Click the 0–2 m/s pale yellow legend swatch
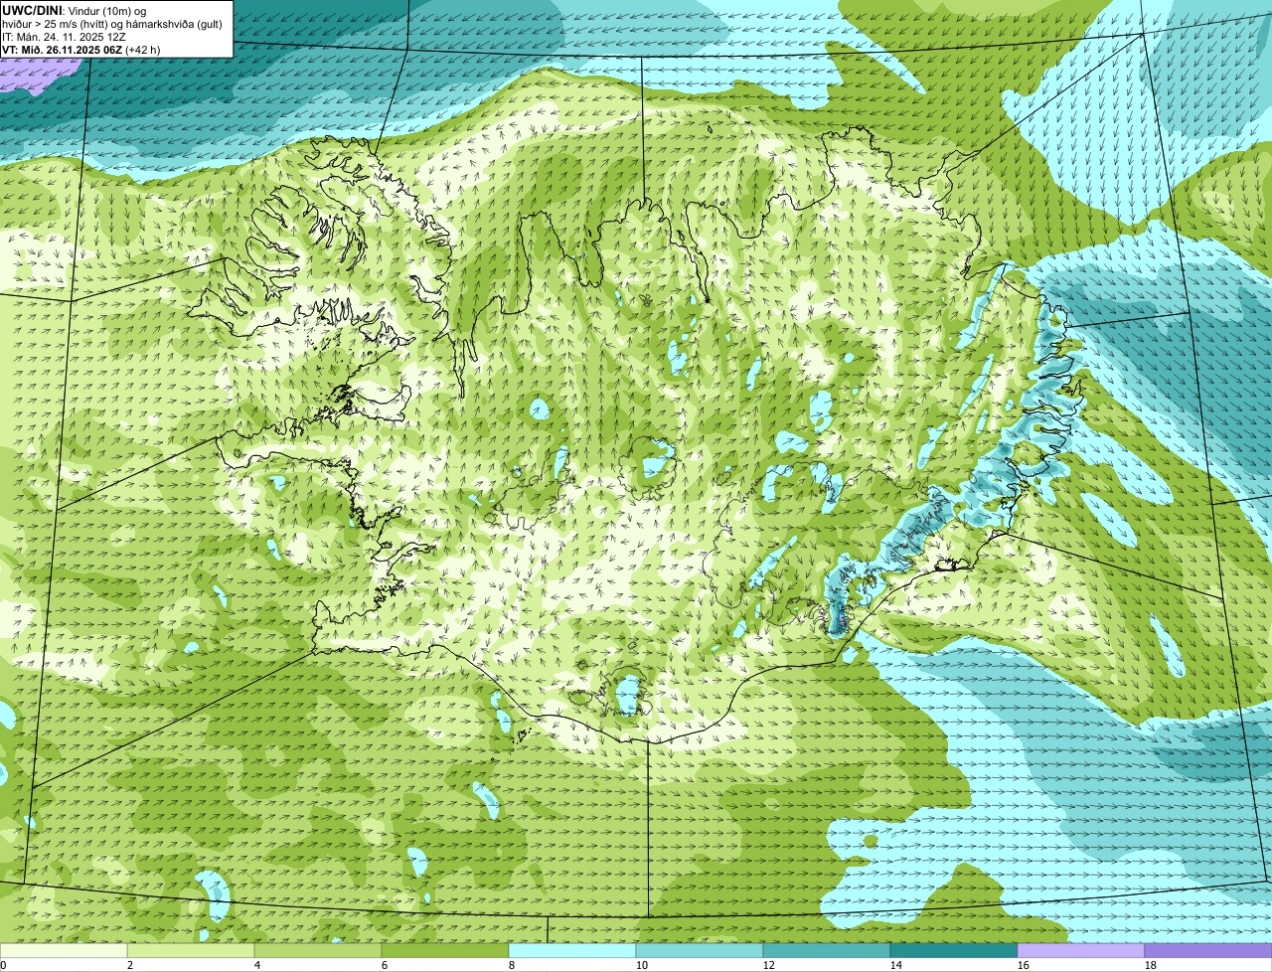 pos(64,950)
